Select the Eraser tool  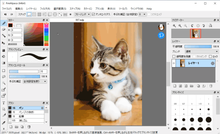tap(4, 29)
